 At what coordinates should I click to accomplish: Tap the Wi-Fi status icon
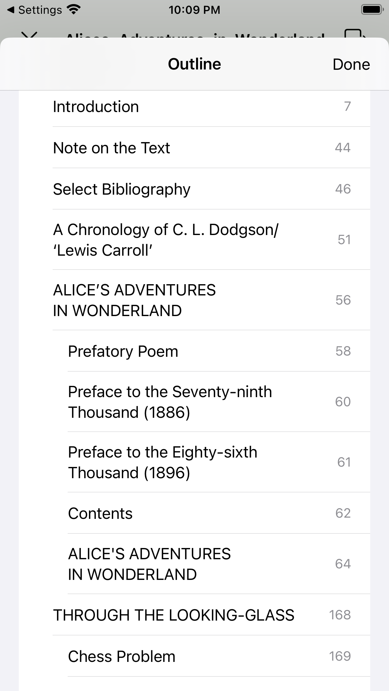pyautogui.click(x=74, y=10)
